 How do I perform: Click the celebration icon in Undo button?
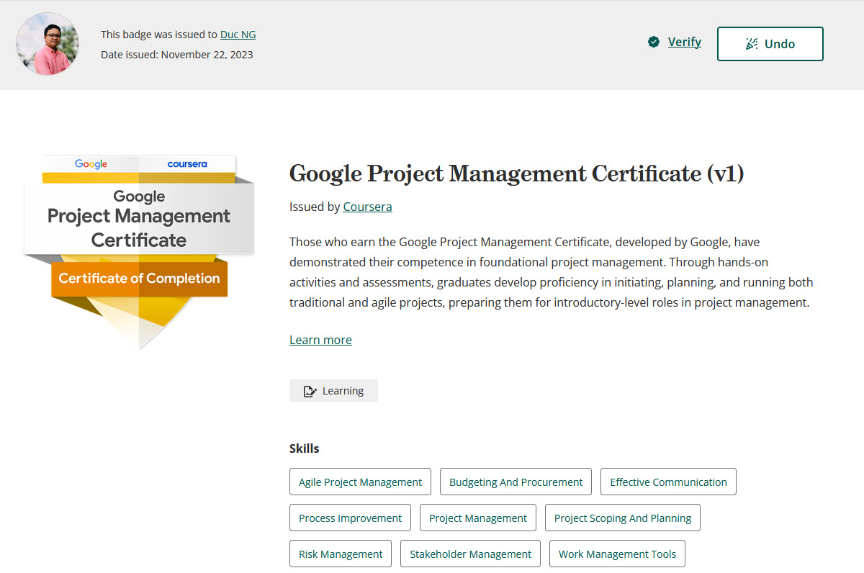point(752,44)
